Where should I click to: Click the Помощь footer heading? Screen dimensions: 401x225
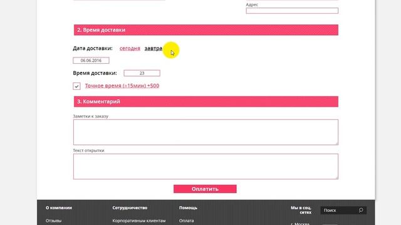pos(188,208)
